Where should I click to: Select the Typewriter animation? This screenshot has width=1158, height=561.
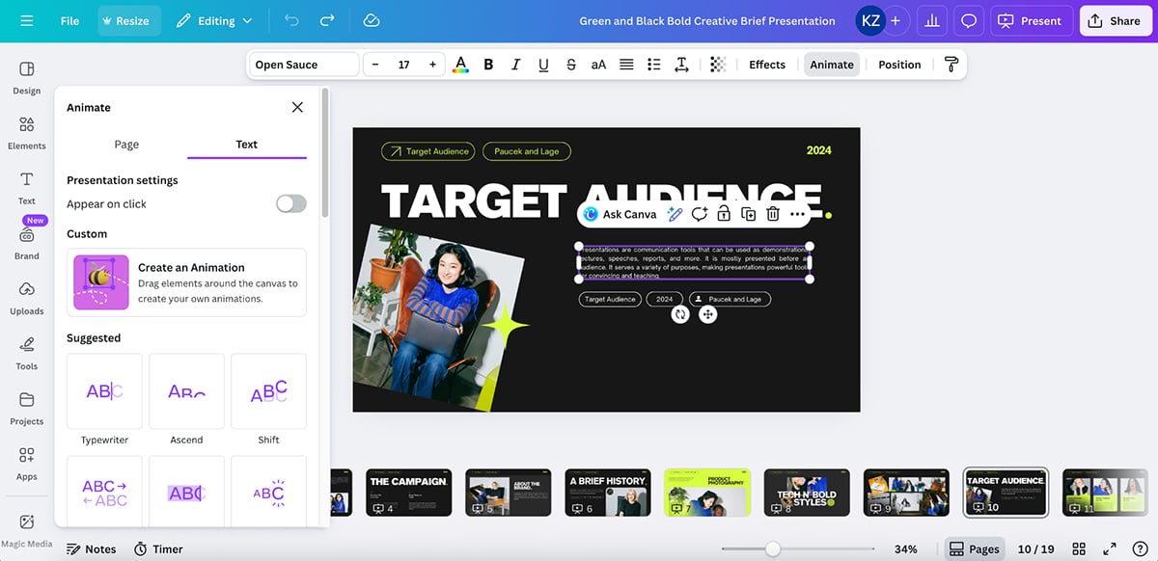click(x=103, y=391)
